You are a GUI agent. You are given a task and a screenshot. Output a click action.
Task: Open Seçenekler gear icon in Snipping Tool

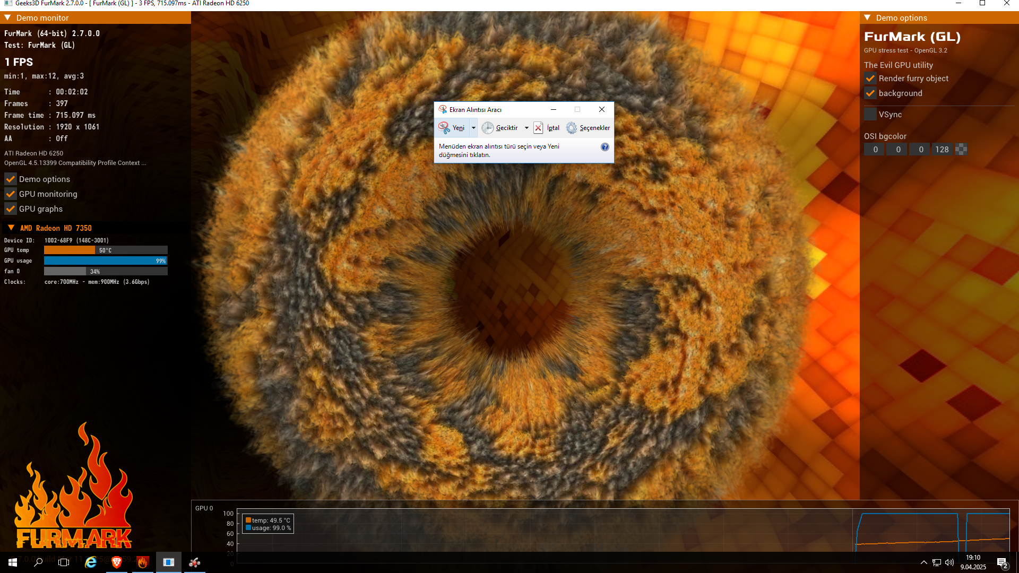tap(572, 128)
